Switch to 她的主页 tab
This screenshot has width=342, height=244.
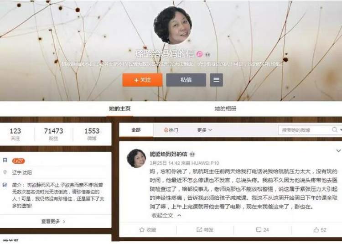point(120,109)
